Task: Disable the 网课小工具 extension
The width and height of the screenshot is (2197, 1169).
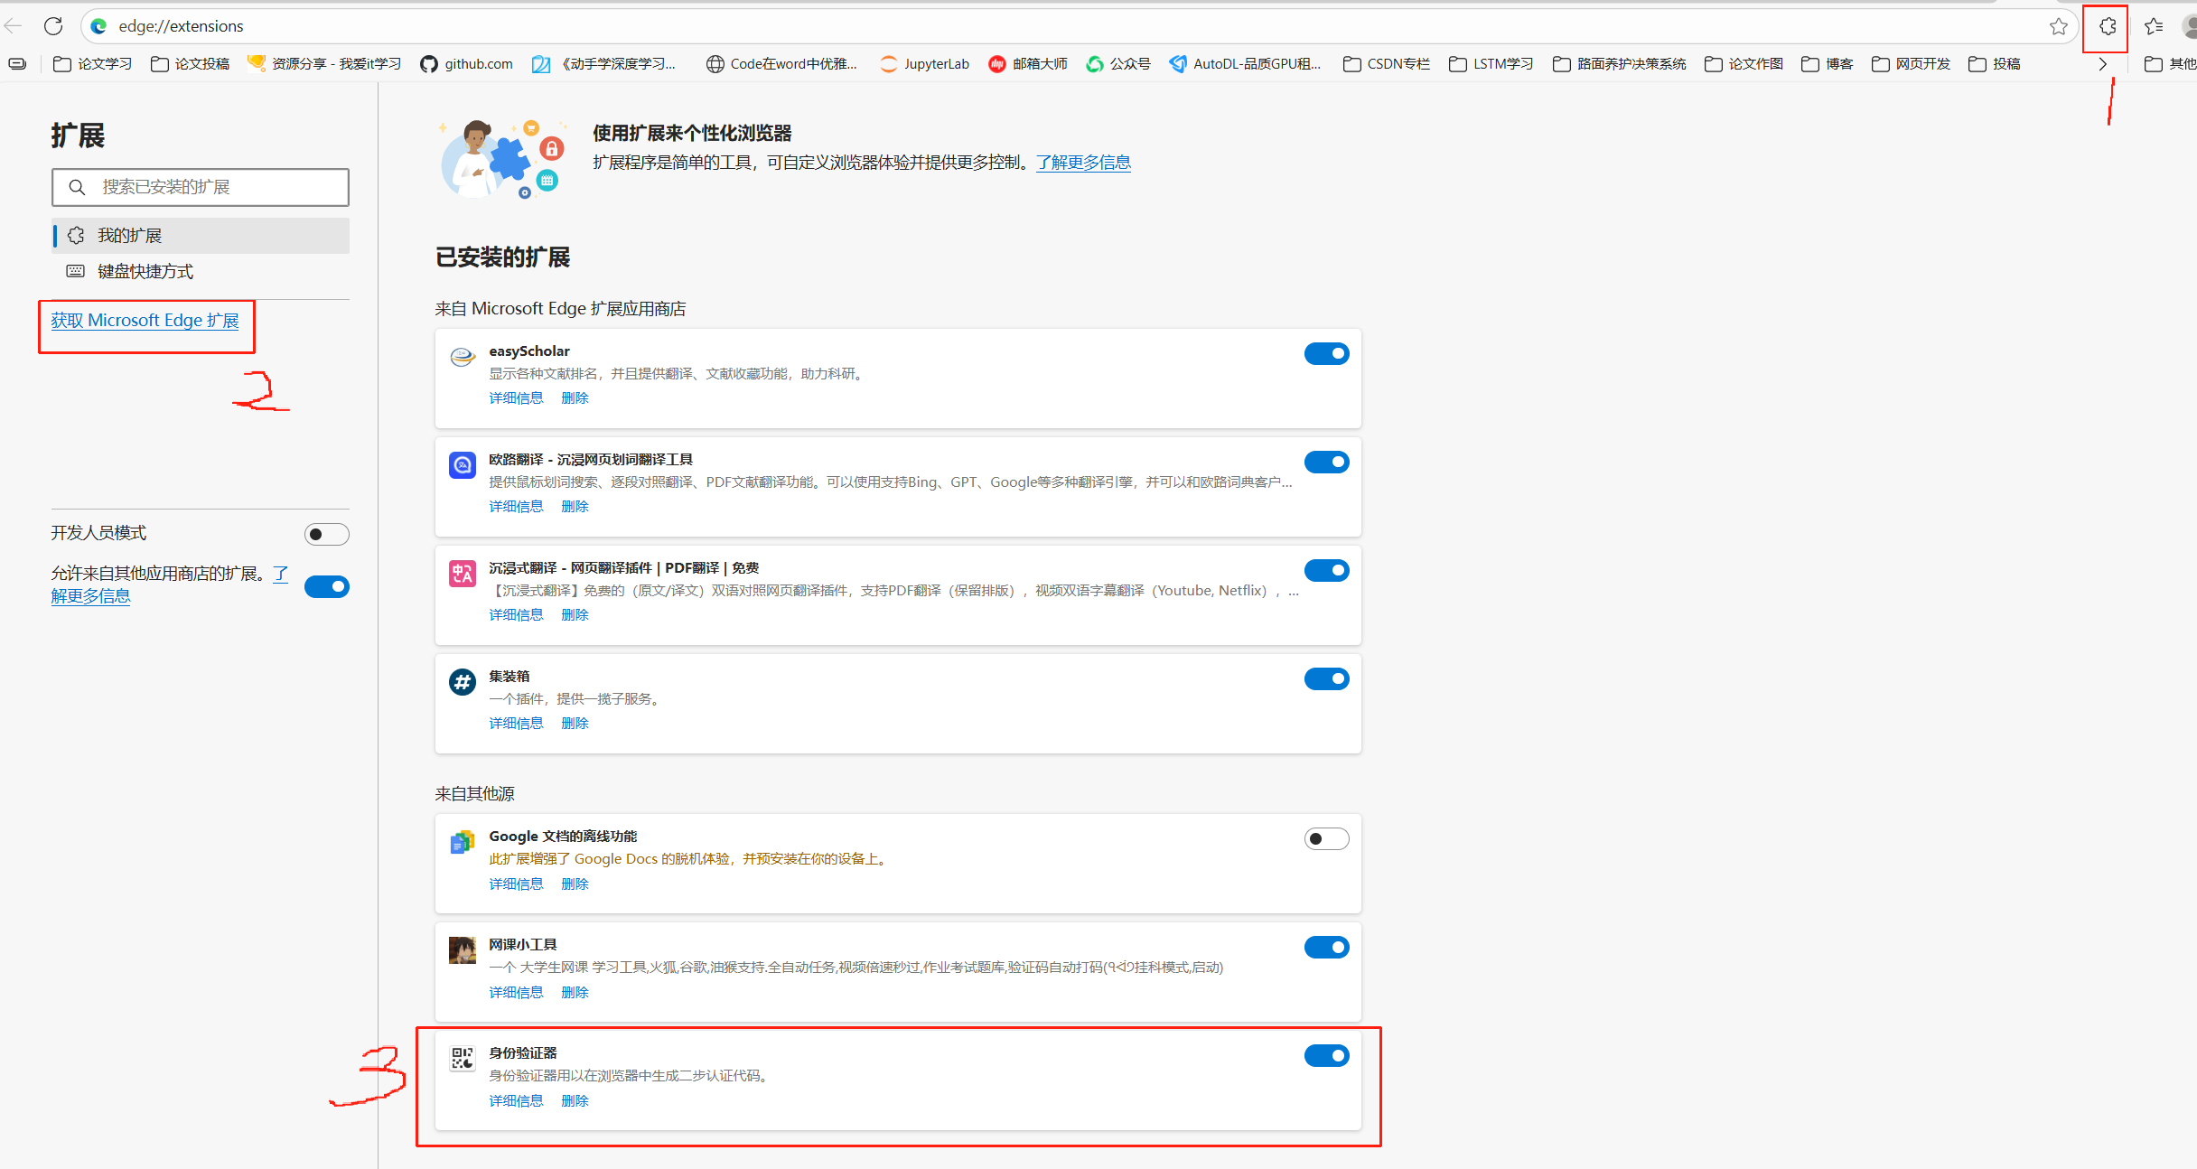Action: pyautogui.click(x=1326, y=948)
